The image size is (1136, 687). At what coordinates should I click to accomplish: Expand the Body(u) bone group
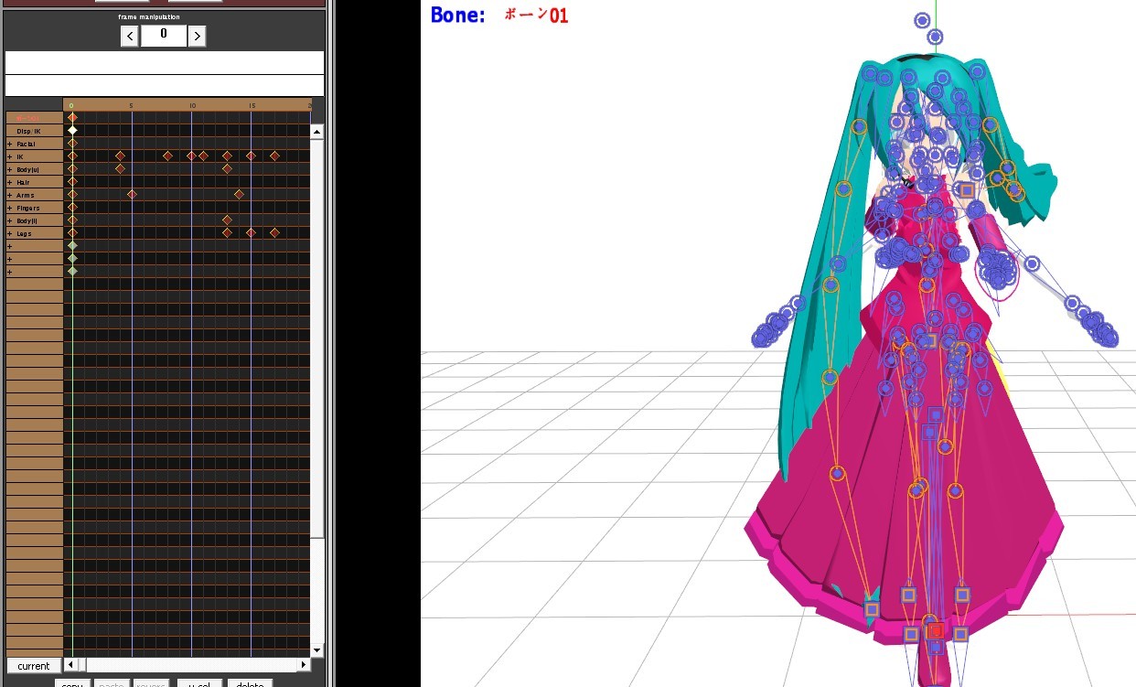pyautogui.click(x=10, y=169)
